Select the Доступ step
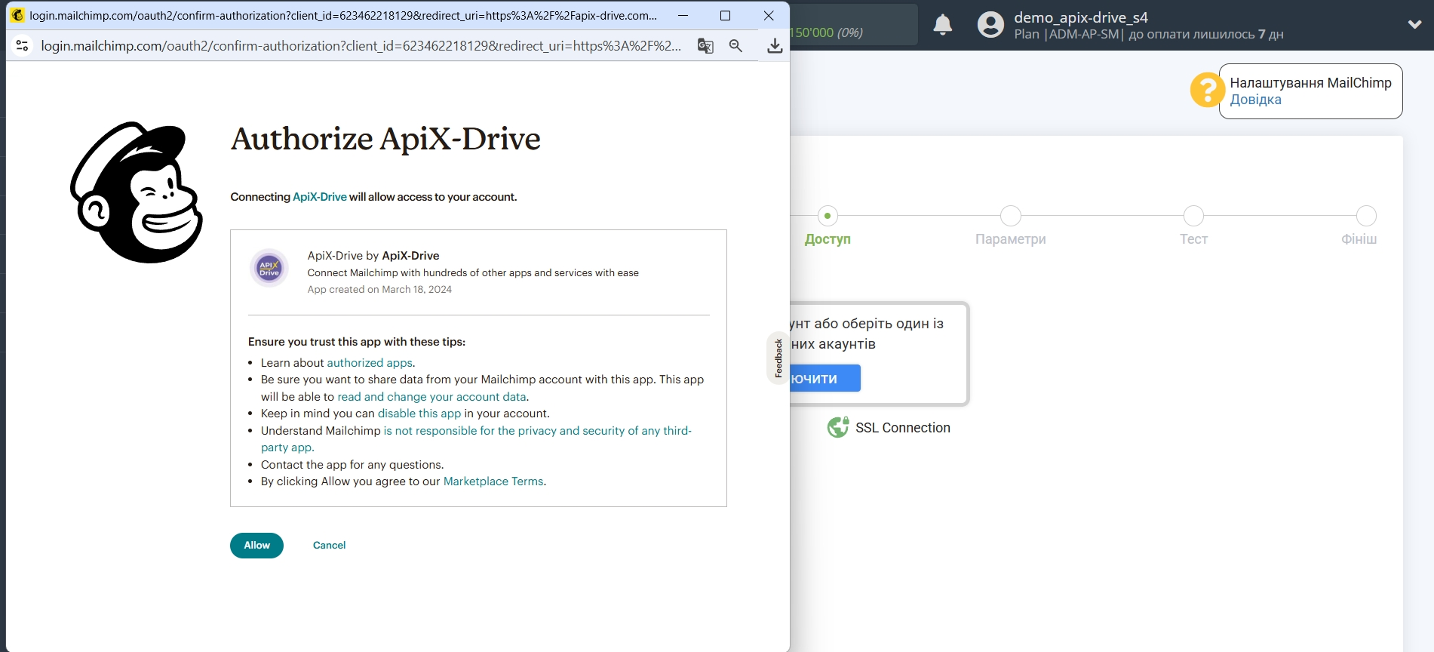The height and width of the screenshot is (652, 1434). pos(828,239)
